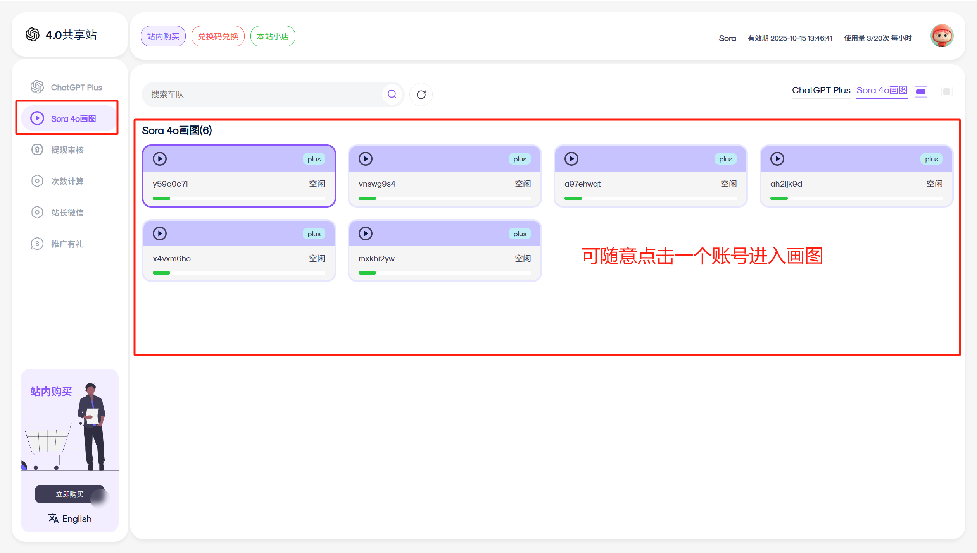
Task: Open the user avatar at top right
Action: [942, 36]
